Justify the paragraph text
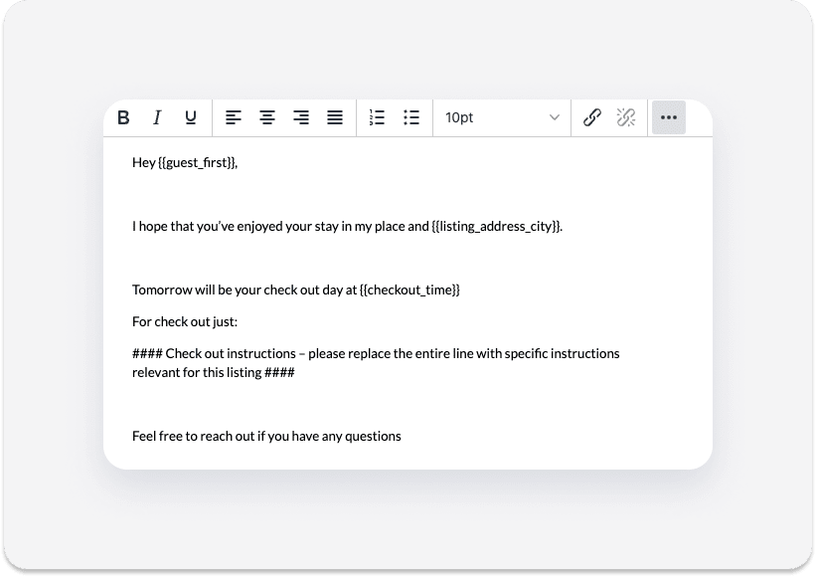816x577 pixels. [x=334, y=117]
